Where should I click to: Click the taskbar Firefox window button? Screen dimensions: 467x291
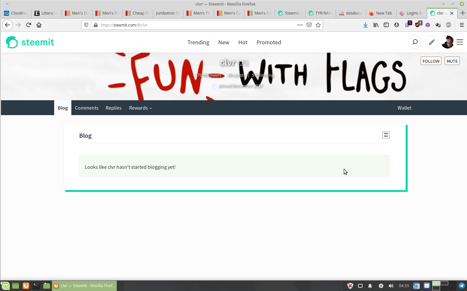tap(84, 286)
